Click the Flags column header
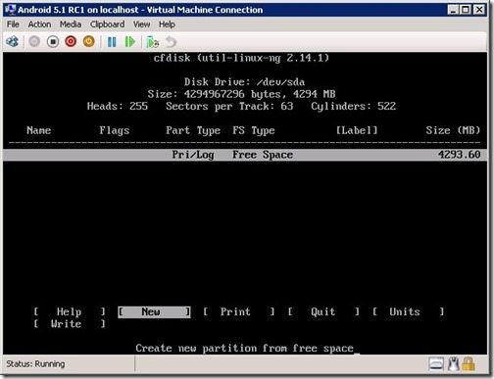The height and width of the screenshot is (379, 494). coord(115,130)
